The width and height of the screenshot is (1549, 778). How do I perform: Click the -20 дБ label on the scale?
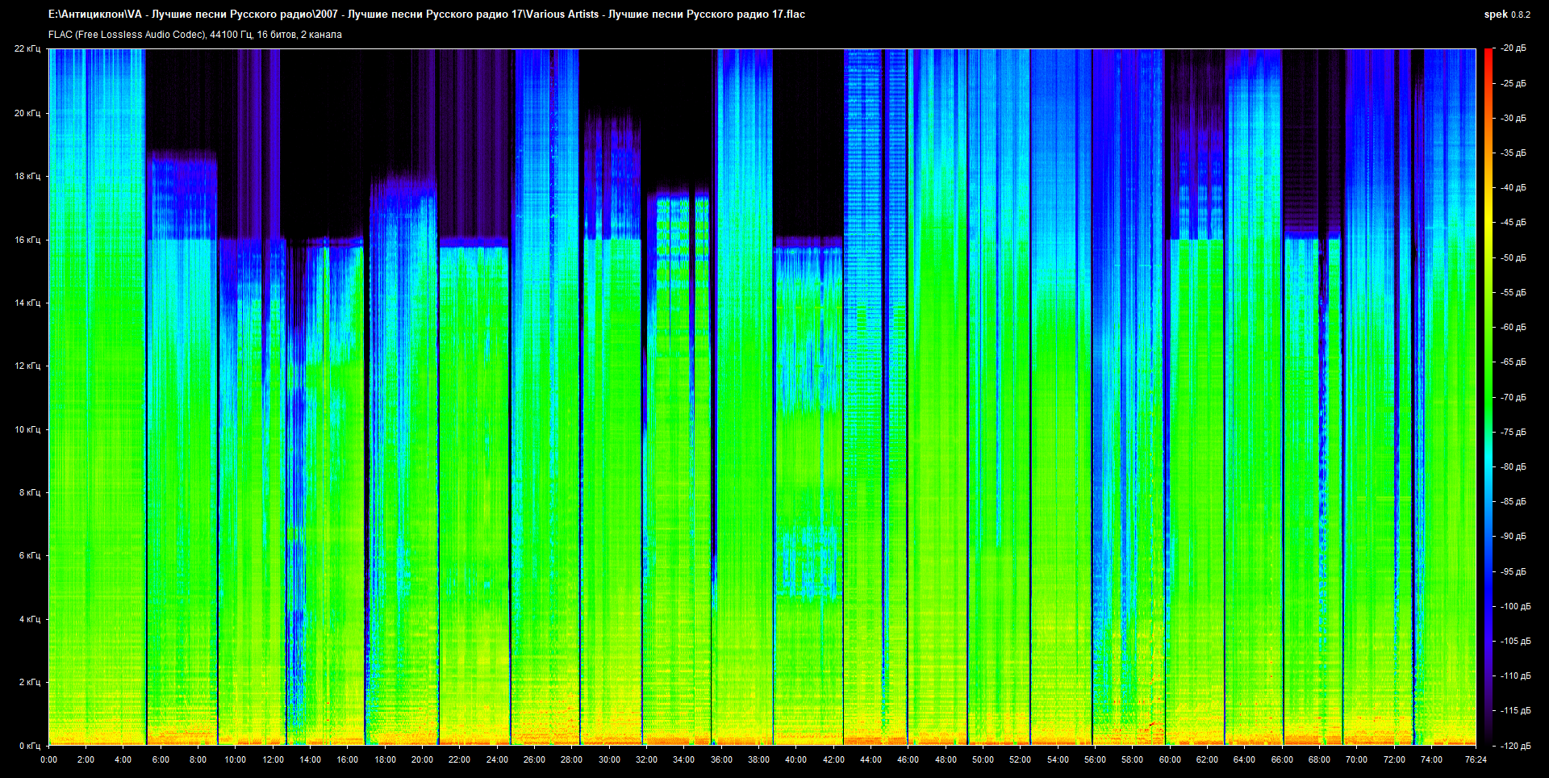tap(1513, 48)
